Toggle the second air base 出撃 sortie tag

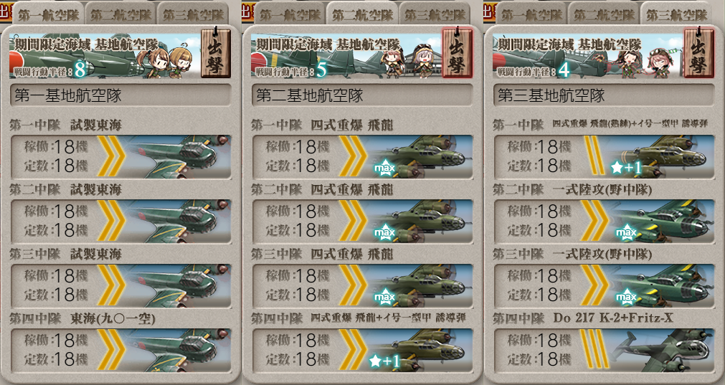[x=457, y=53]
